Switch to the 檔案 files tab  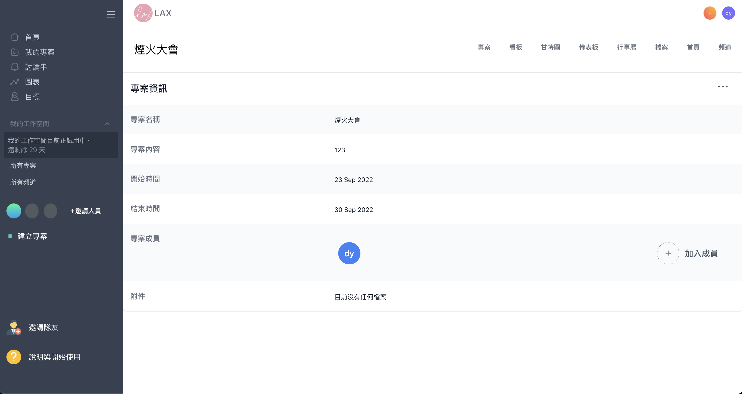662,47
